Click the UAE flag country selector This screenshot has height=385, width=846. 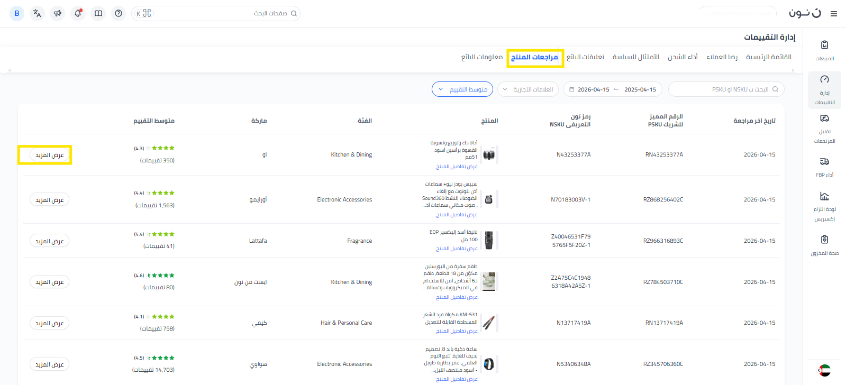(x=824, y=371)
